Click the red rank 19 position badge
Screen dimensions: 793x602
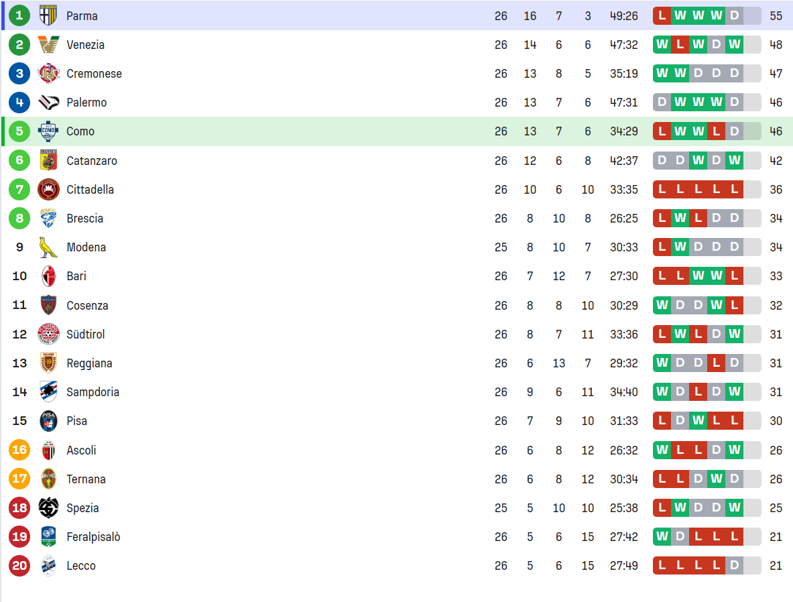click(19, 537)
